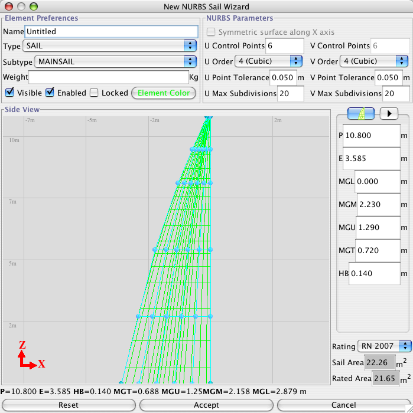Click the Name text field
Image resolution: width=413 pixels, height=413 pixels.
point(110,31)
